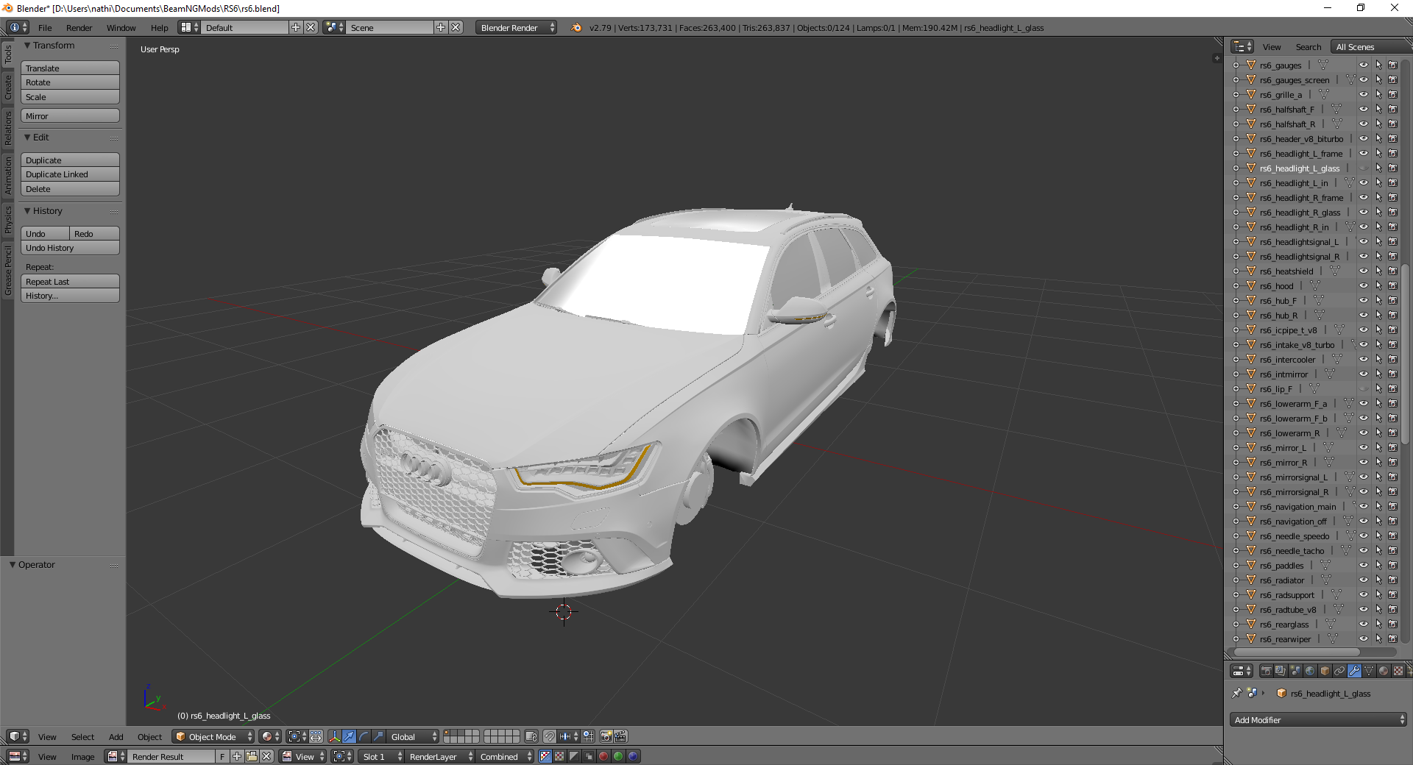The width and height of the screenshot is (1413, 765).
Task: Open the Blender Render engine dropdown
Action: coord(517,28)
